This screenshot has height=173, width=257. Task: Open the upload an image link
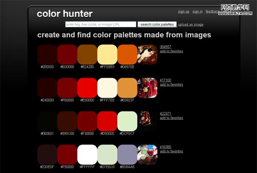[191, 24]
